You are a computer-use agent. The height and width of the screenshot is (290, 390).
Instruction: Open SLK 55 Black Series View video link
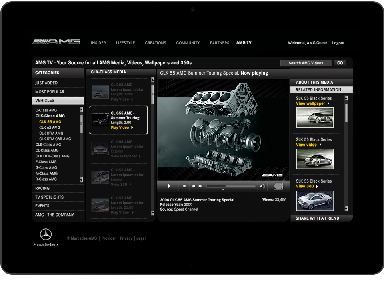(x=308, y=145)
